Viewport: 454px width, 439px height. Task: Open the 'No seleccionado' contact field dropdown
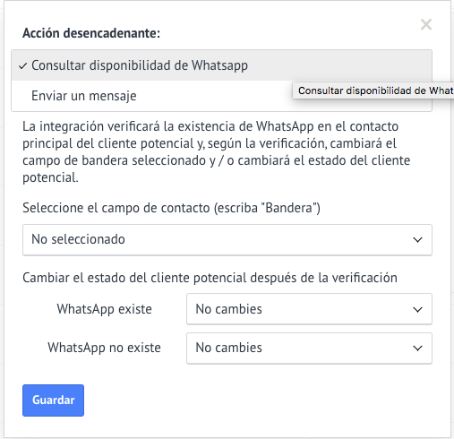pos(227,240)
